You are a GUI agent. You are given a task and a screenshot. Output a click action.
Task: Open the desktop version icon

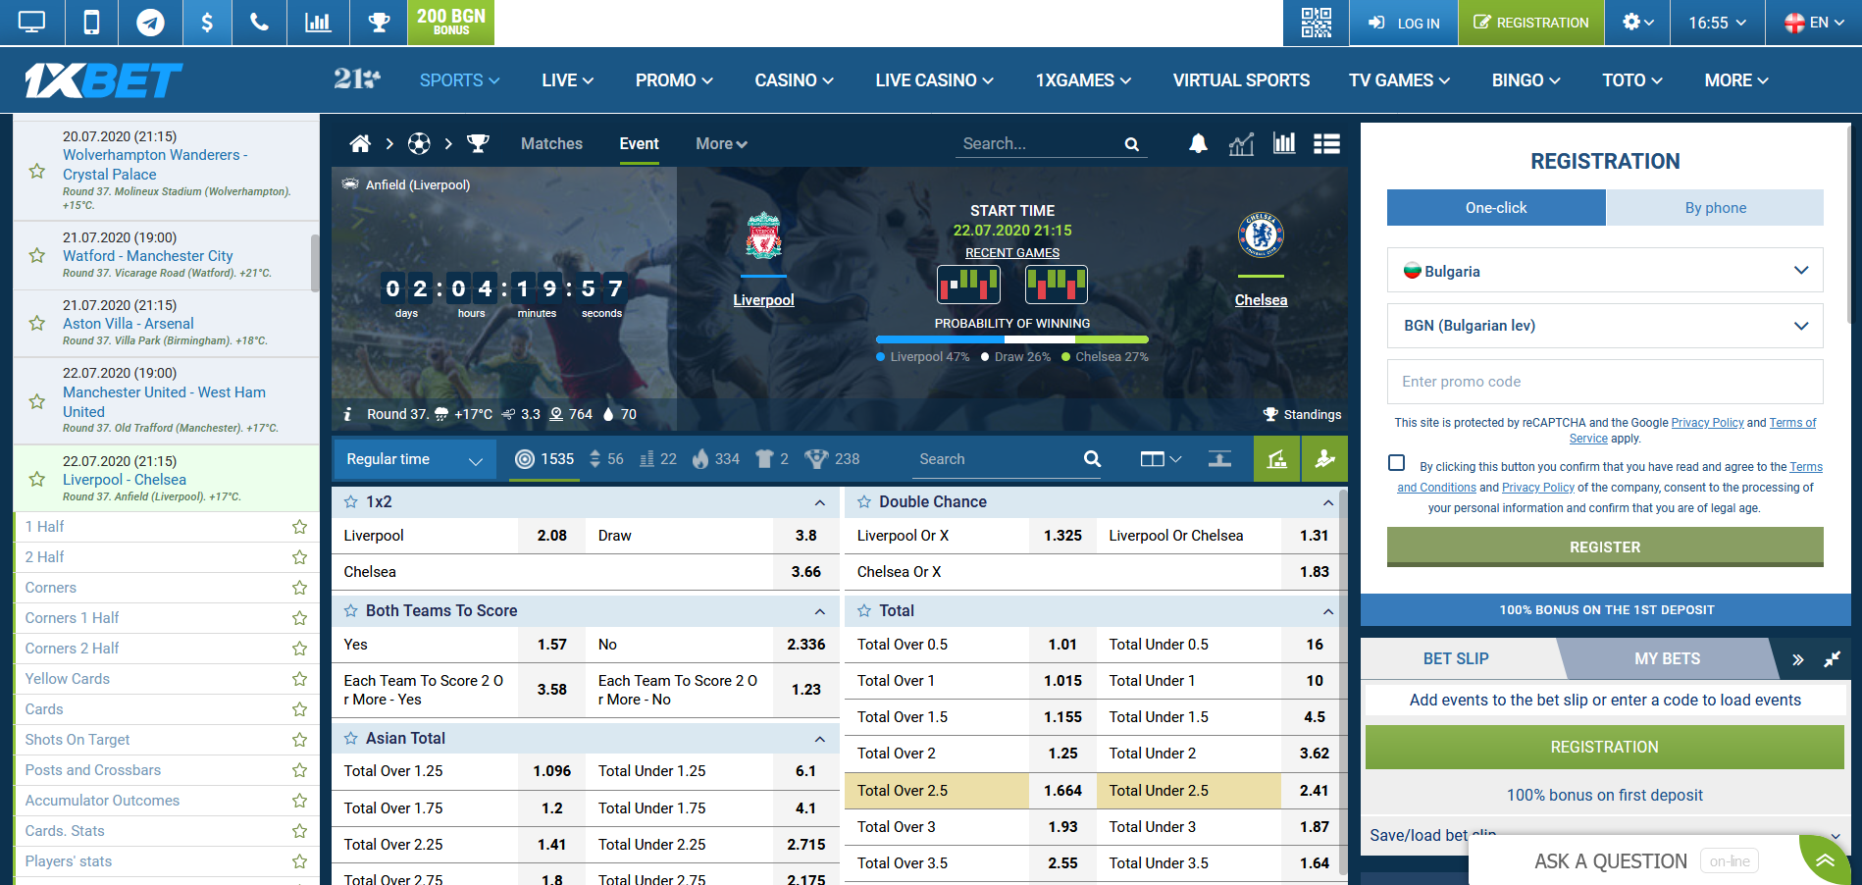point(31,22)
